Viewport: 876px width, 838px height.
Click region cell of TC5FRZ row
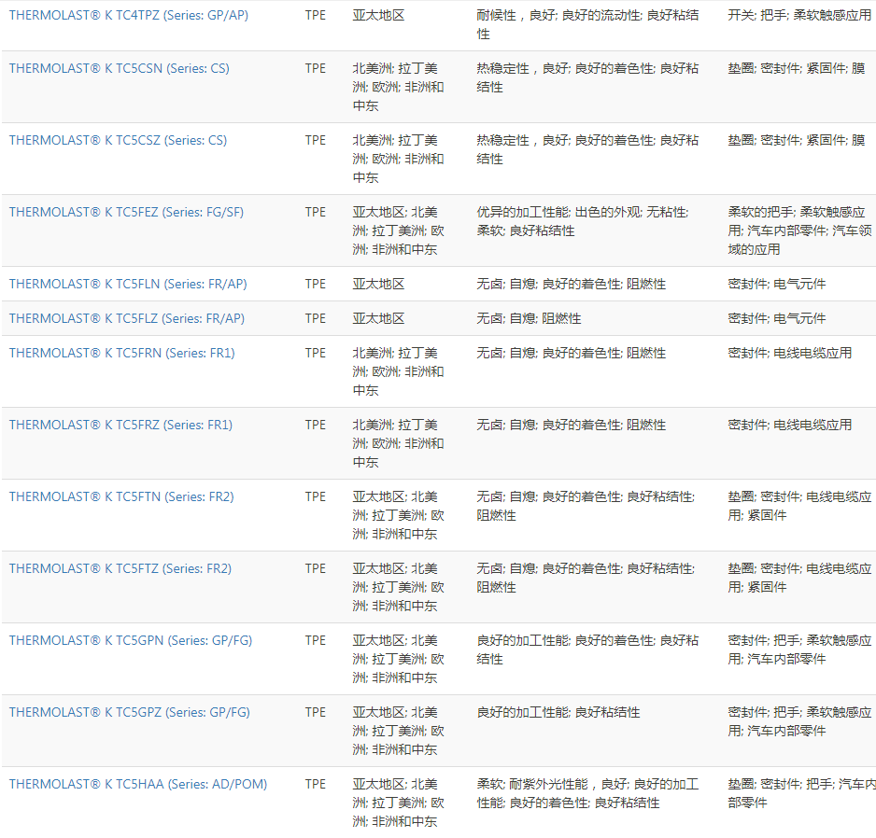pos(399,444)
